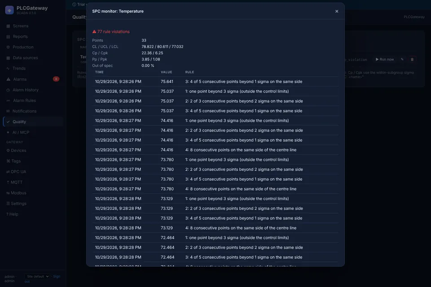The height and width of the screenshot is (287, 431).
Task: Click the Screens icon in the sidebar
Action: (x=8, y=26)
